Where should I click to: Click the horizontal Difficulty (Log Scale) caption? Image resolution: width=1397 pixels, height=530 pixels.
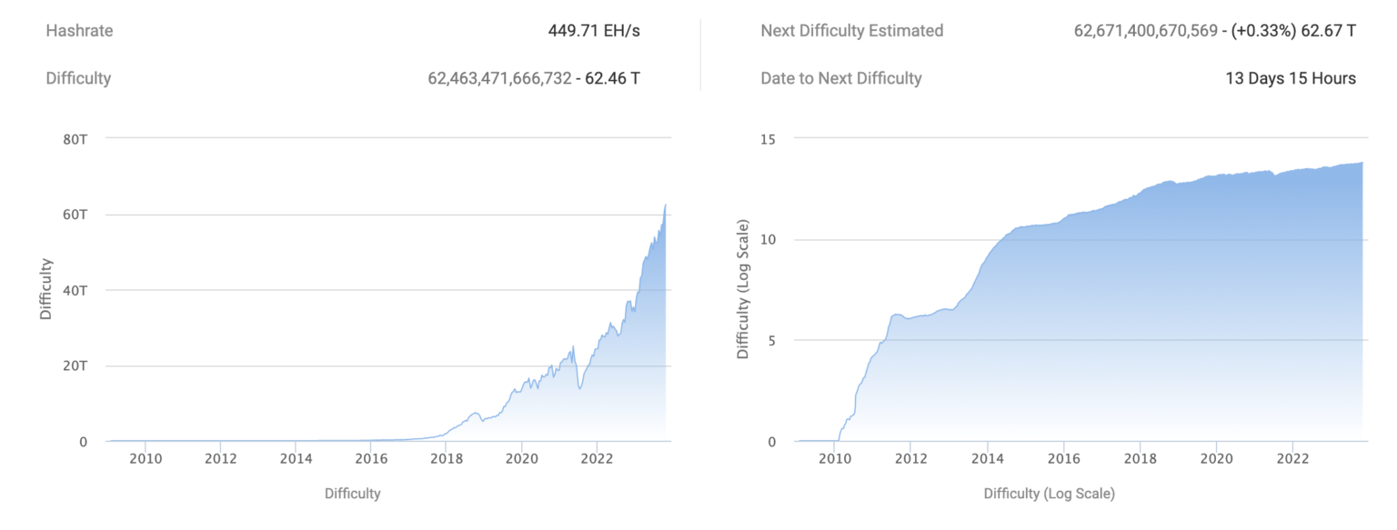[x=1049, y=494]
